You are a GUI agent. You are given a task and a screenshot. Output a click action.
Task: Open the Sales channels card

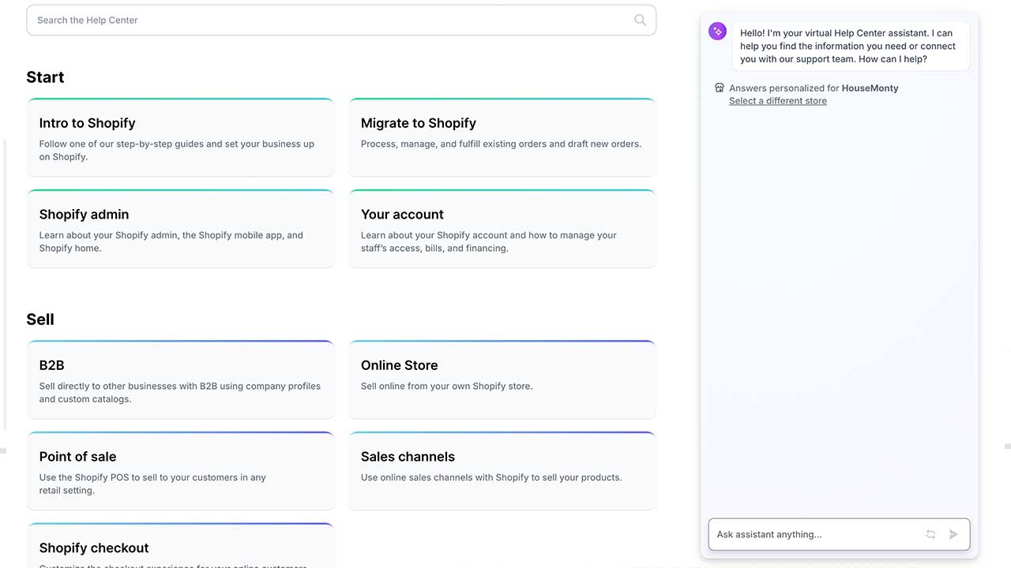coord(502,471)
